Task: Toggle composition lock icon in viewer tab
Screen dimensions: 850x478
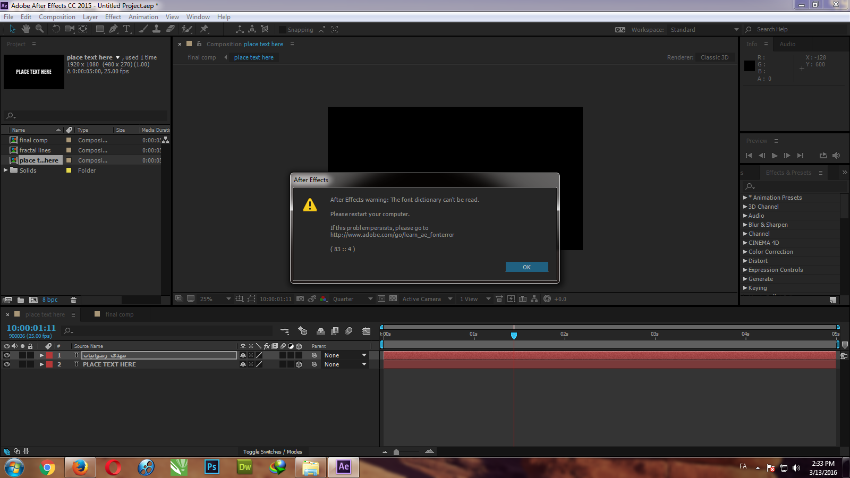Action: [x=199, y=44]
